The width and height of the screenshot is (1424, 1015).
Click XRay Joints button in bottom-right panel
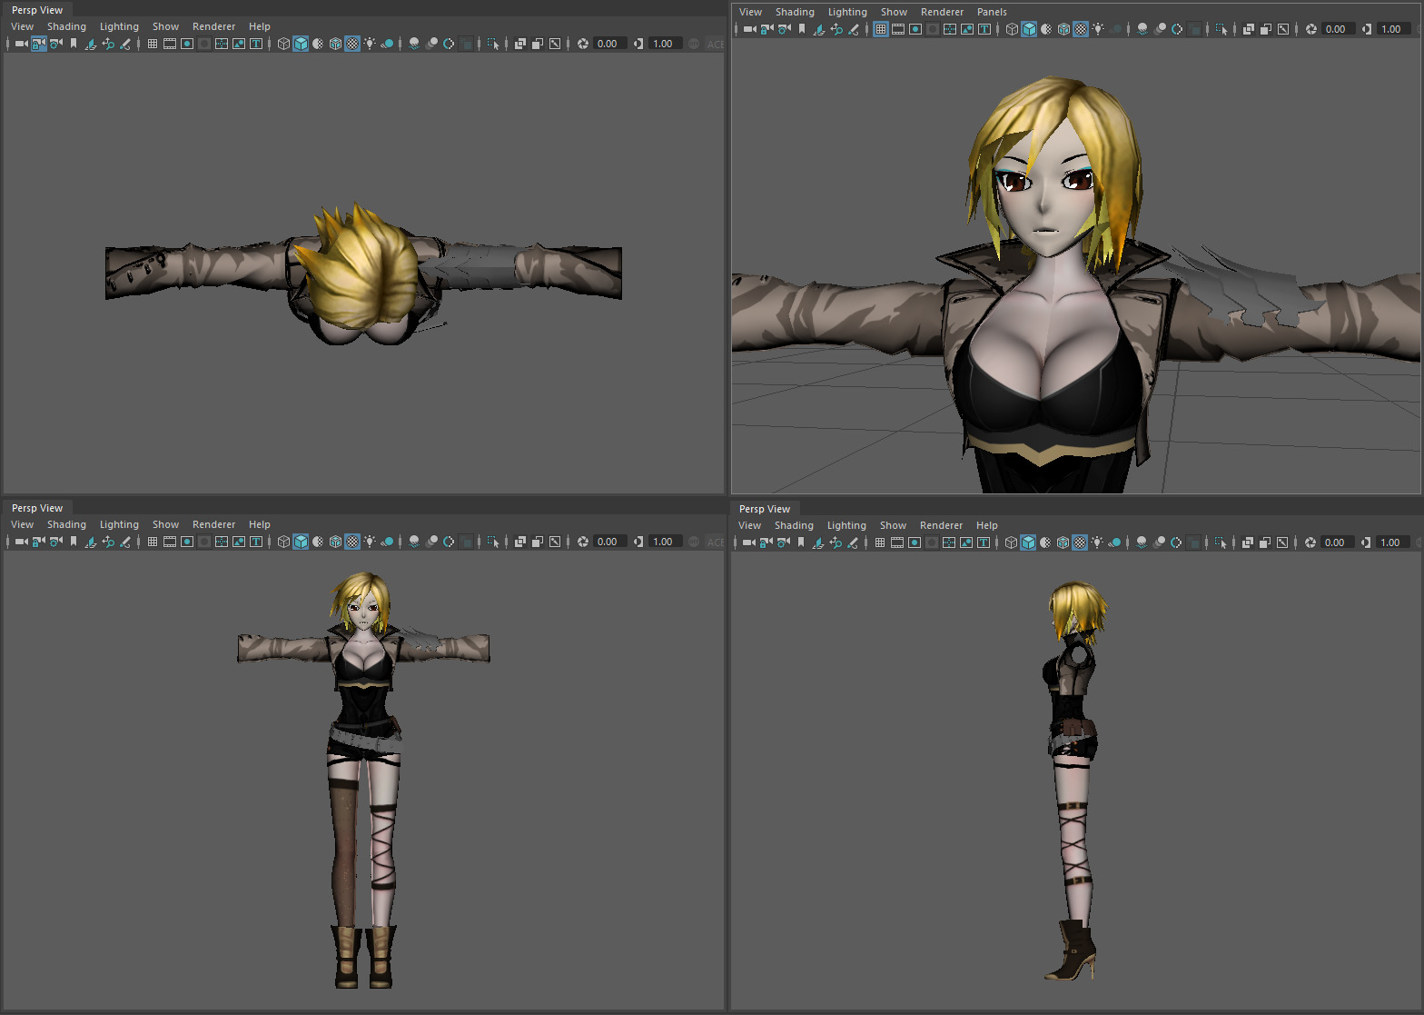1282,542
